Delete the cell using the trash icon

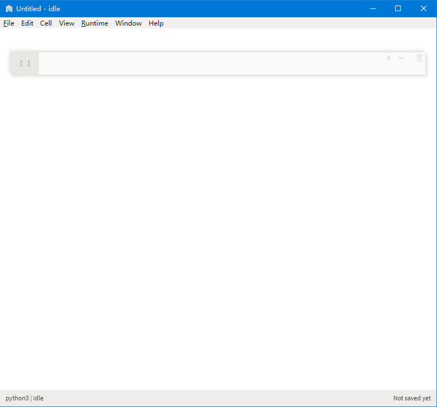pyautogui.click(x=419, y=58)
